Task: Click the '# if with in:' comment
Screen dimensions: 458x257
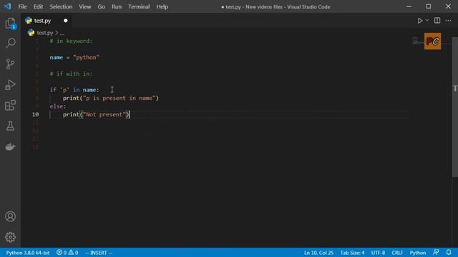Action: [71, 74]
